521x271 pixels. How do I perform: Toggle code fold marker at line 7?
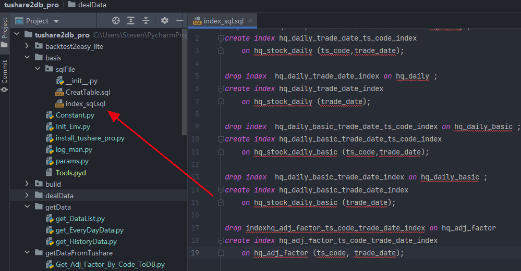pyautogui.click(x=221, y=102)
